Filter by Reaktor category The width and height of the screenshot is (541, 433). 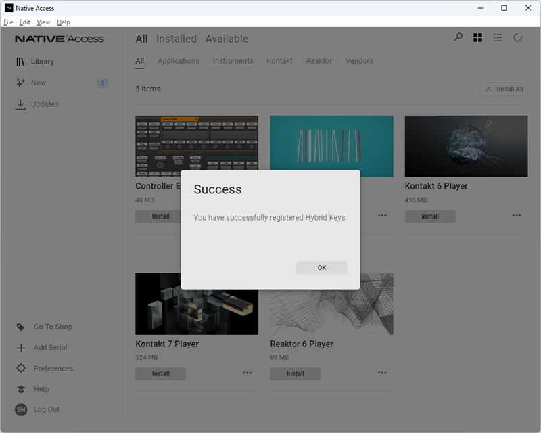click(x=319, y=61)
